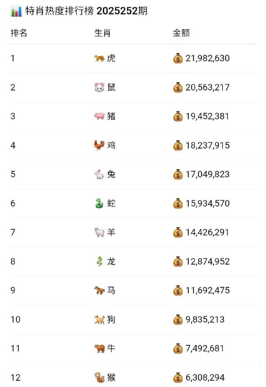Click the 排名 column header
Image resolution: width=266 pixels, height=387 pixels.
(19, 33)
